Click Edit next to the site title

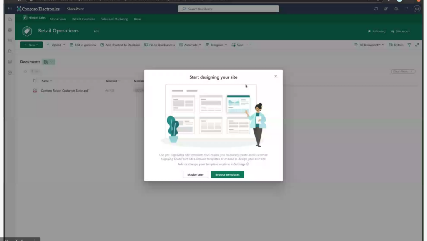click(x=96, y=31)
